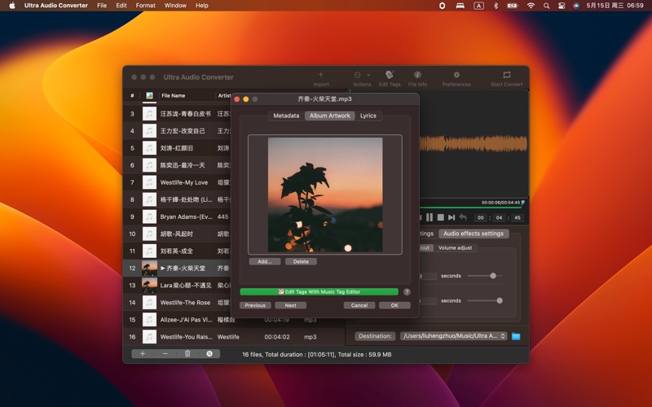Open the Help menu

point(201,6)
